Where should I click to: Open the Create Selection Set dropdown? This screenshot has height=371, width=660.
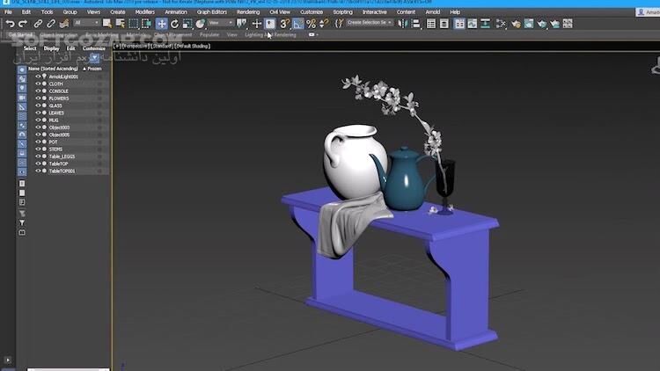click(369, 23)
